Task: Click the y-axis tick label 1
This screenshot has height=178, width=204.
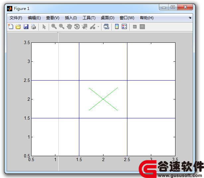Action: [29, 137]
